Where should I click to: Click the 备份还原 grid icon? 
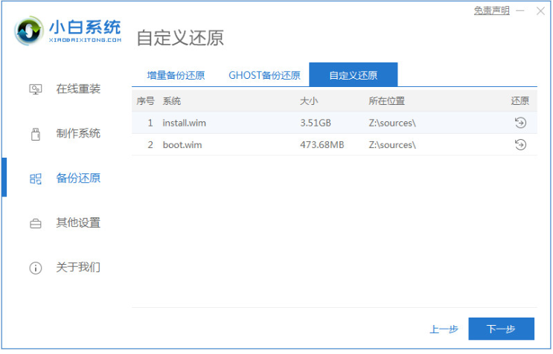35,178
